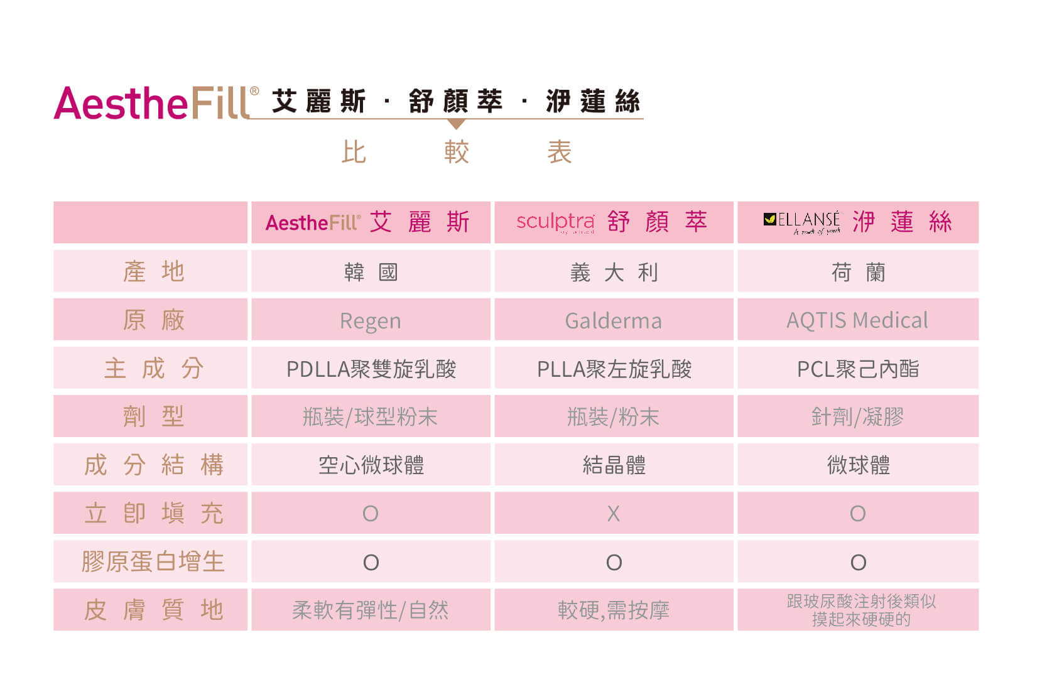Viewport: 1047px width, 677px height.
Task: Click the 韓國 origin cell
Action: [371, 273]
